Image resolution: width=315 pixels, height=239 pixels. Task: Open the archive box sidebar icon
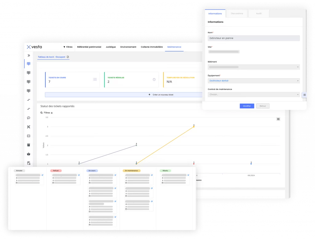pyautogui.click(x=29, y=145)
